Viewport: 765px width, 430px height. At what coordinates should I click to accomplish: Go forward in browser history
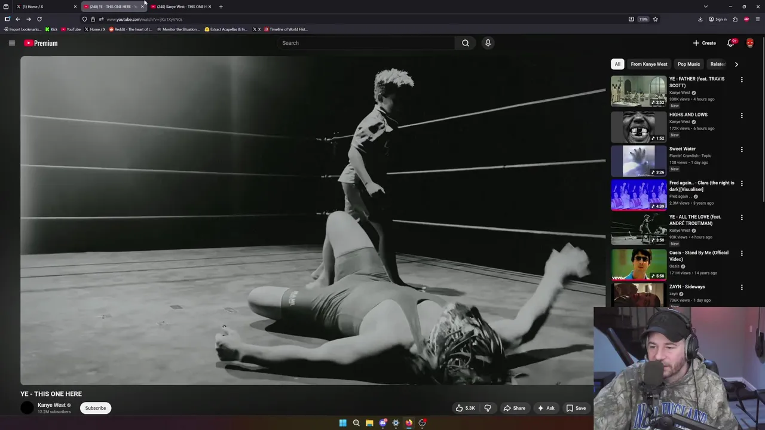click(28, 19)
